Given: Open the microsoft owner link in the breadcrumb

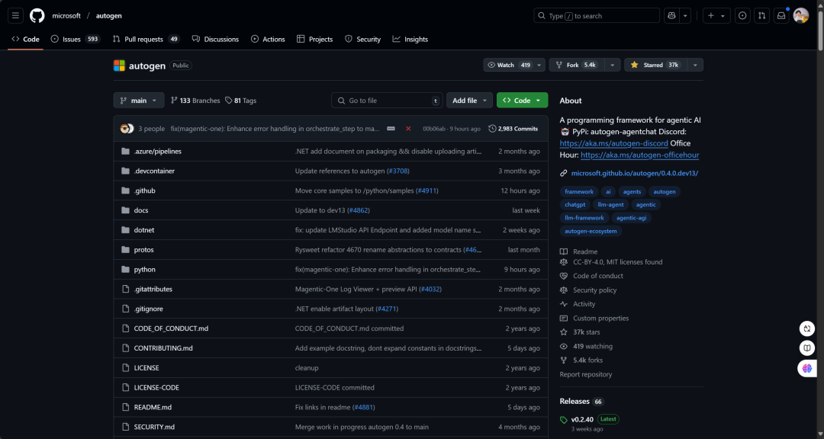Looking at the screenshot, I should click(66, 16).
